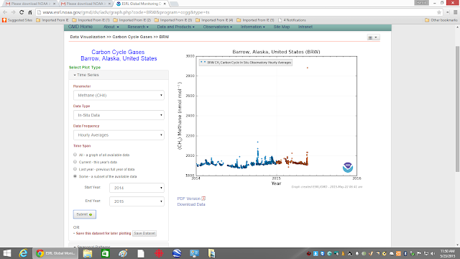Bookmark this page with the star icon
This screenshot has height=259, width=460.
coord(439,12)
